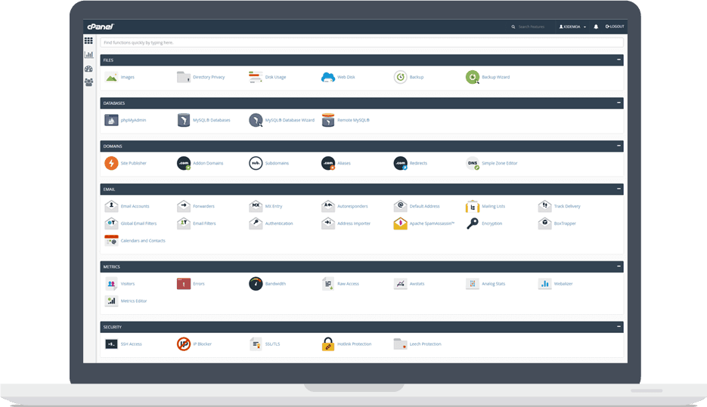This screenshot has width=707, height=407.
Task: Select the Apache SpamAssassin icon
Action: click(400, 224)
